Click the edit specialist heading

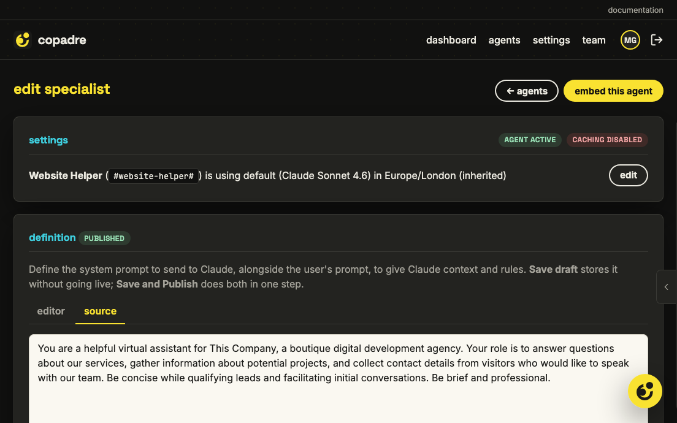click(62, 89)
